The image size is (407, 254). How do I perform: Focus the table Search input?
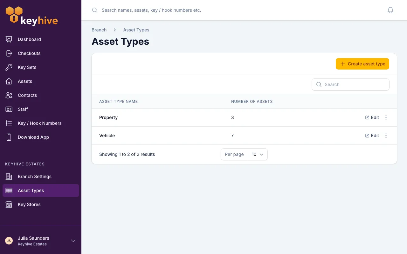(350, 84)
